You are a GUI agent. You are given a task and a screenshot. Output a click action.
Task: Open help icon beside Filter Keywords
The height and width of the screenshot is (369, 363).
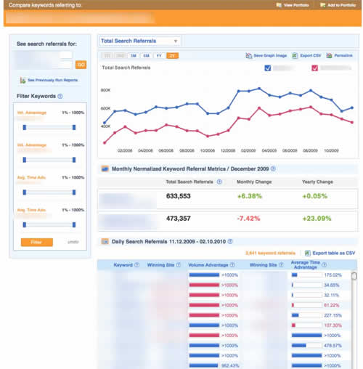[60, 96]
